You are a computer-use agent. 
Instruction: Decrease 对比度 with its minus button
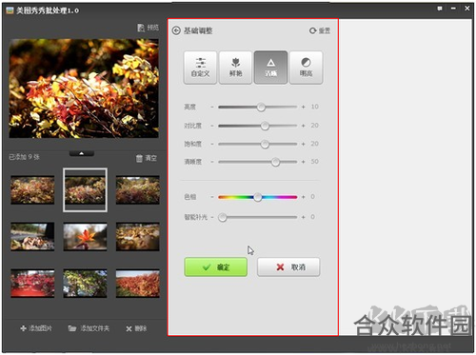point(212,126)
